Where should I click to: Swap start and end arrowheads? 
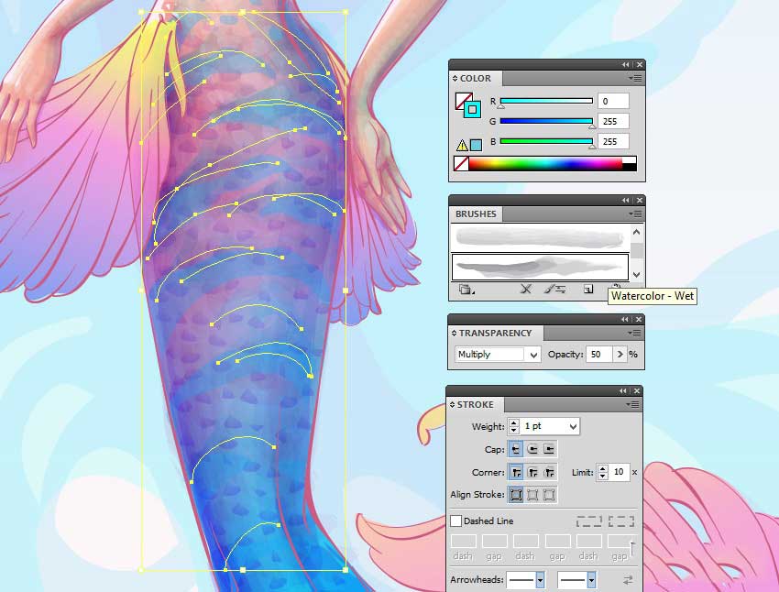coord(628,579)
